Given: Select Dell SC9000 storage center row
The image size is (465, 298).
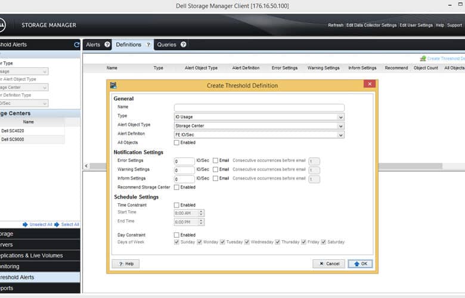Looking at the screenshot, I should [x=32, y=139].
